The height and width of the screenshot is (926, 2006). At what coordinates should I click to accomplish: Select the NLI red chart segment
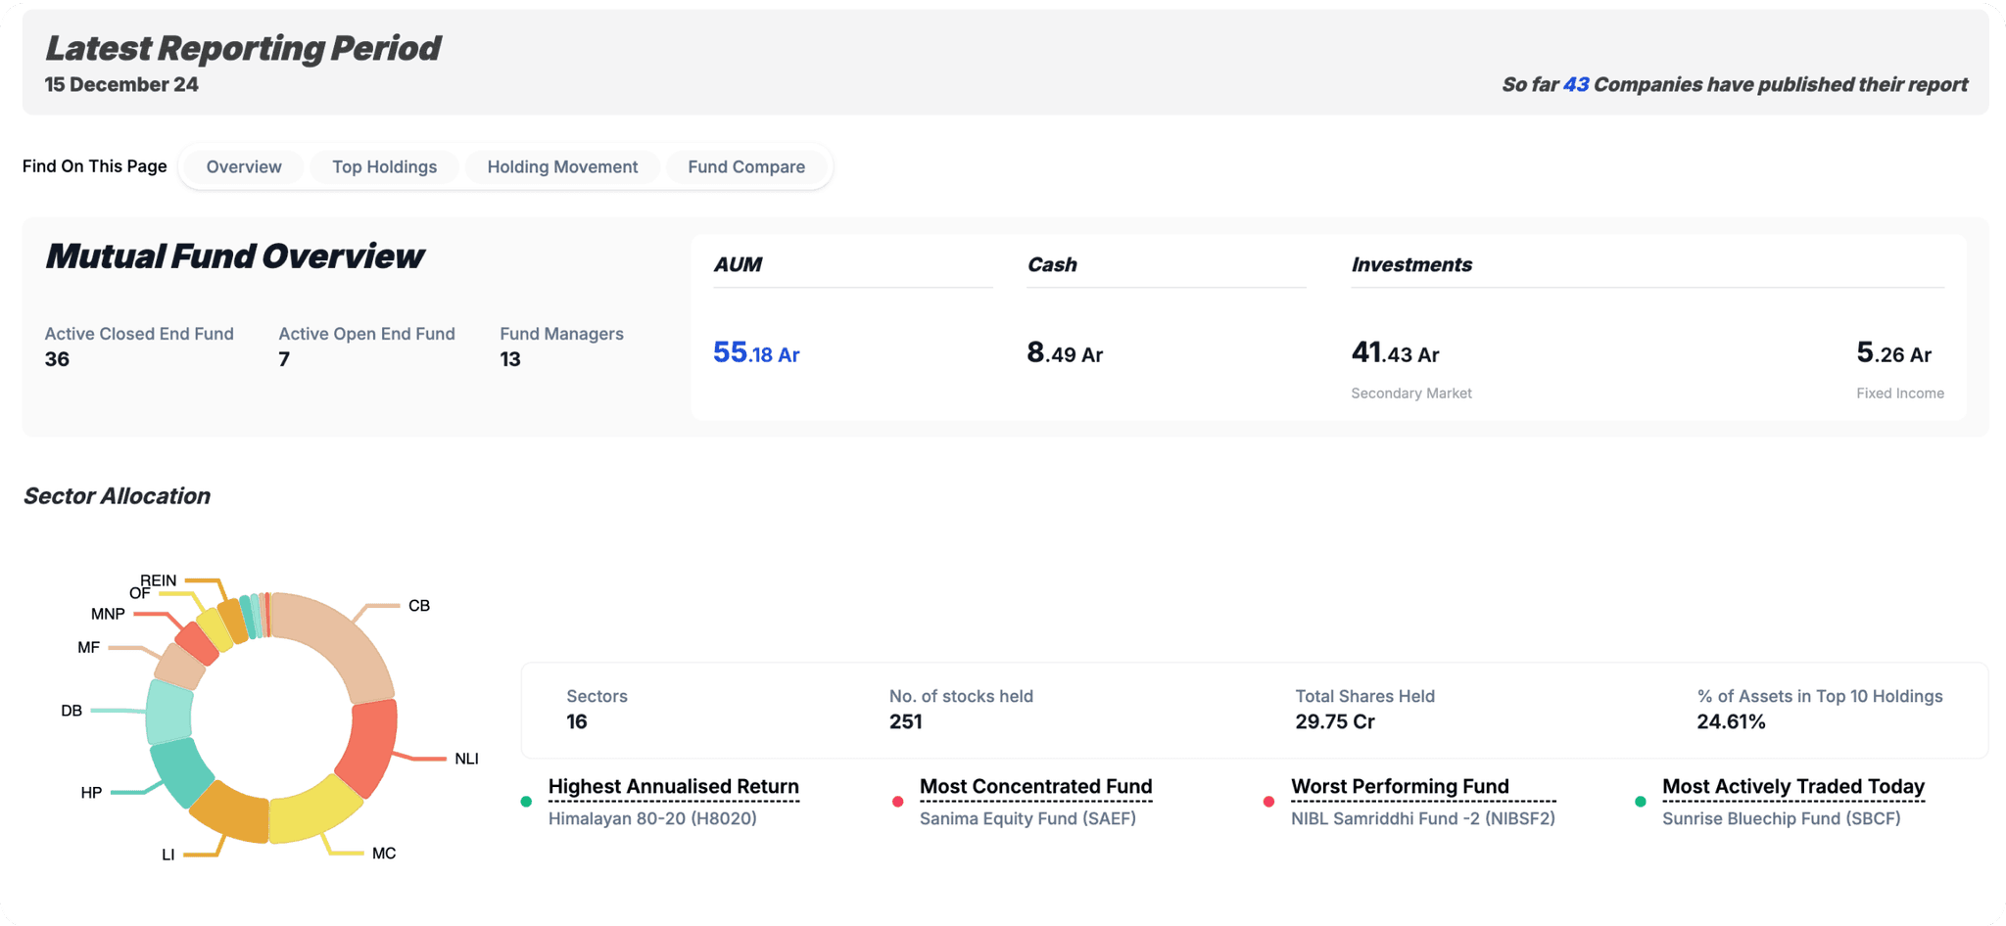pyautogui.click(x=370, y=746)
